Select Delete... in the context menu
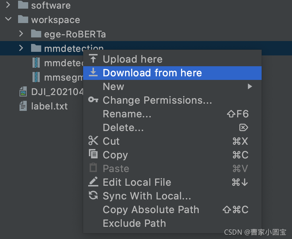Screen dimensions: 292x239 pyautogui.click(x=172, y=128)
